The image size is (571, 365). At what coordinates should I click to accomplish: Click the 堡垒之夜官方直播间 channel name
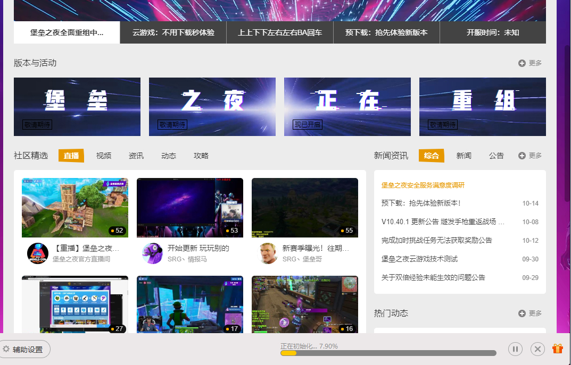point(81,259)
